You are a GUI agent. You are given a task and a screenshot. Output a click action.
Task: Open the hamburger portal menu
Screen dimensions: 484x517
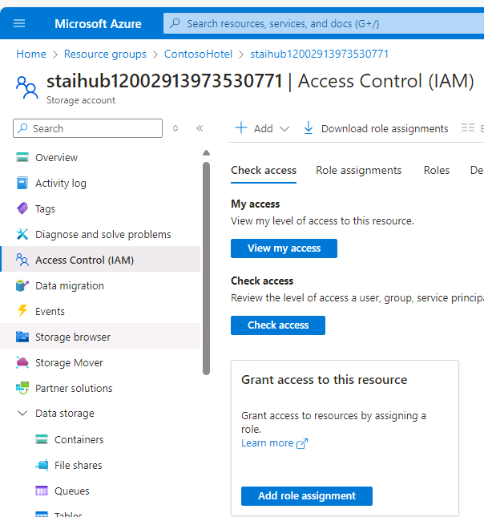point(19,23)
